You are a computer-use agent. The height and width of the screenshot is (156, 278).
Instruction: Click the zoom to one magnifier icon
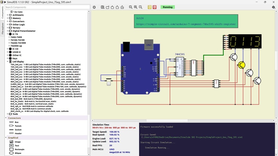pos(141,7)
